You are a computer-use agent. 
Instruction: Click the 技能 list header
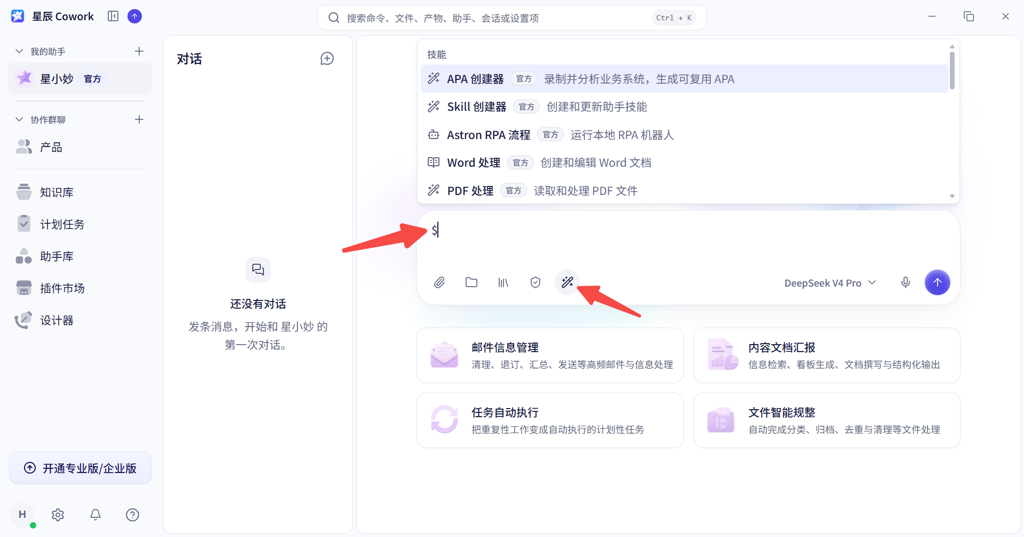437,54
